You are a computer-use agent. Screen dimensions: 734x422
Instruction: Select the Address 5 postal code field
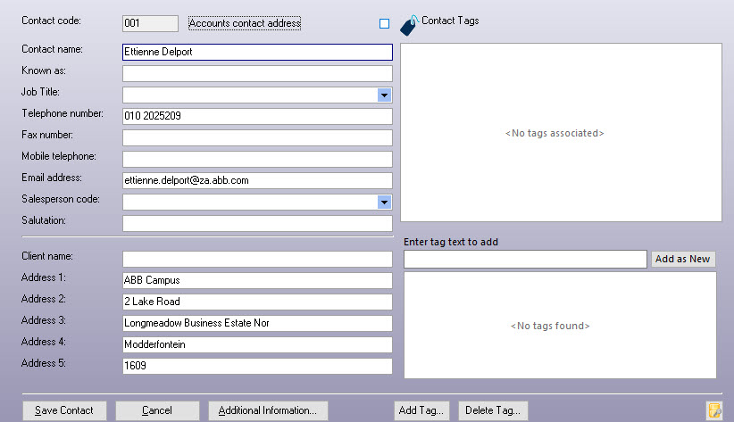coord(257,366)
